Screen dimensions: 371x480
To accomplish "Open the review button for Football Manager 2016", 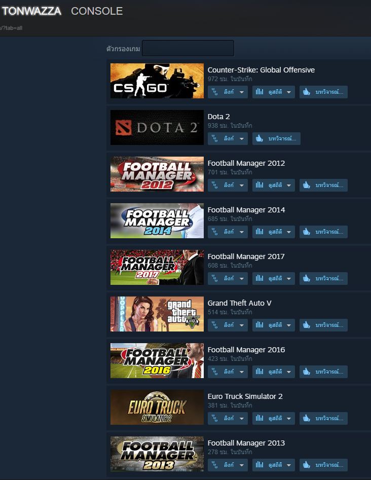I will 323,372.
